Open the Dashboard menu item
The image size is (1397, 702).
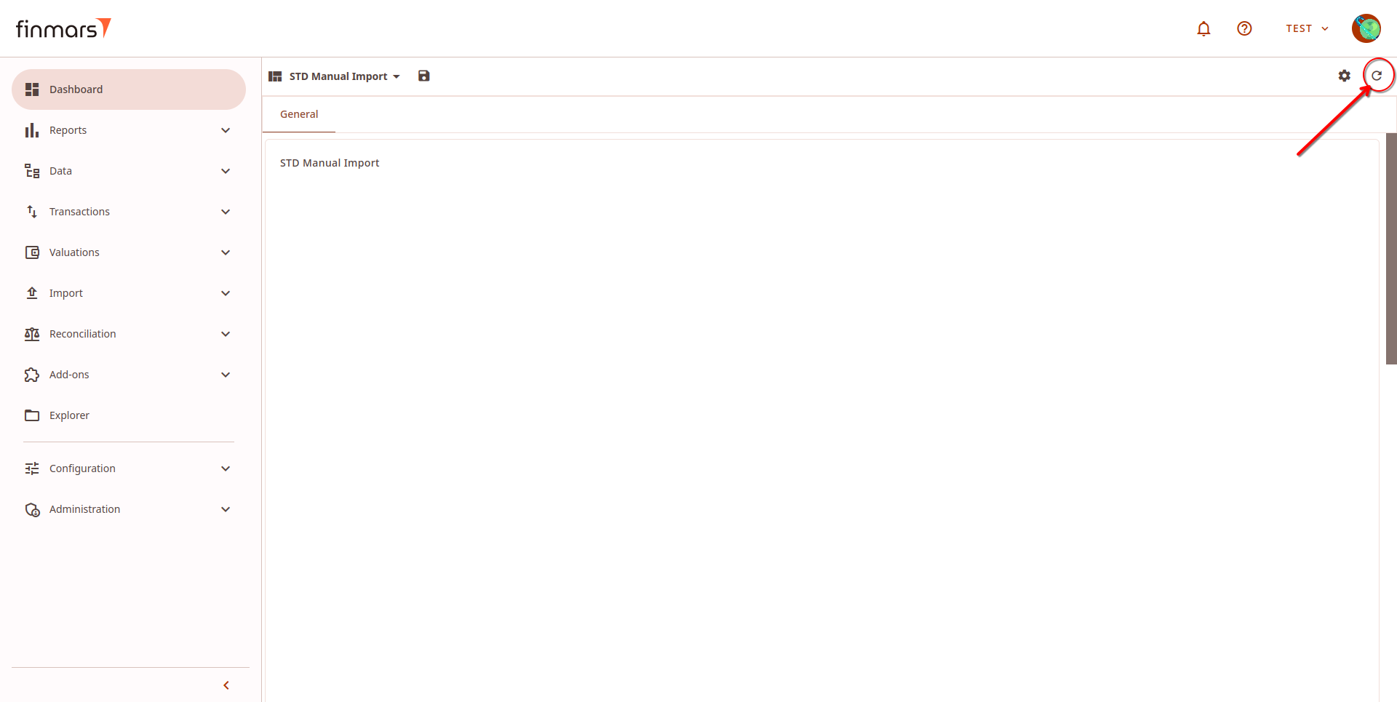tap(129, 89)
